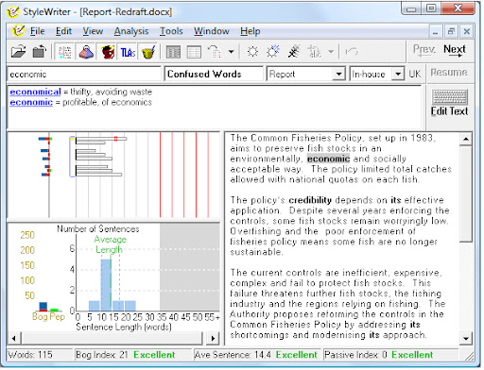The width and height of the screenshot is (484, 370).
Task: Toggle the TLAs abbreviations check icon
Action: (x=128, y=52)
